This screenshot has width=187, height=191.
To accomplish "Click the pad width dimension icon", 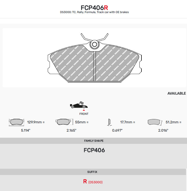I will click(17, 122).
